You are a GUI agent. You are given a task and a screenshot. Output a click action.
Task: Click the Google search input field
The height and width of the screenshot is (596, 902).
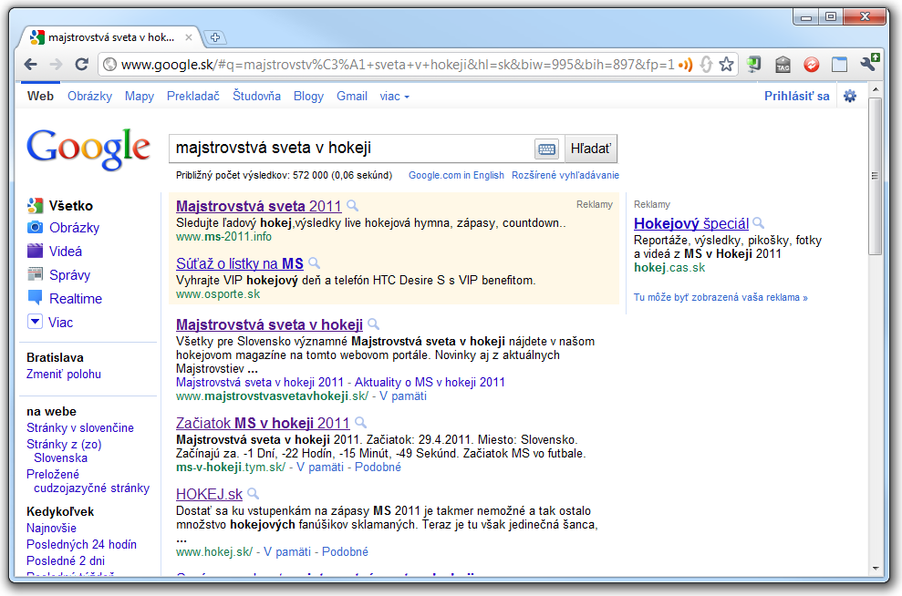pyautogui.click(x=351, y=149)
